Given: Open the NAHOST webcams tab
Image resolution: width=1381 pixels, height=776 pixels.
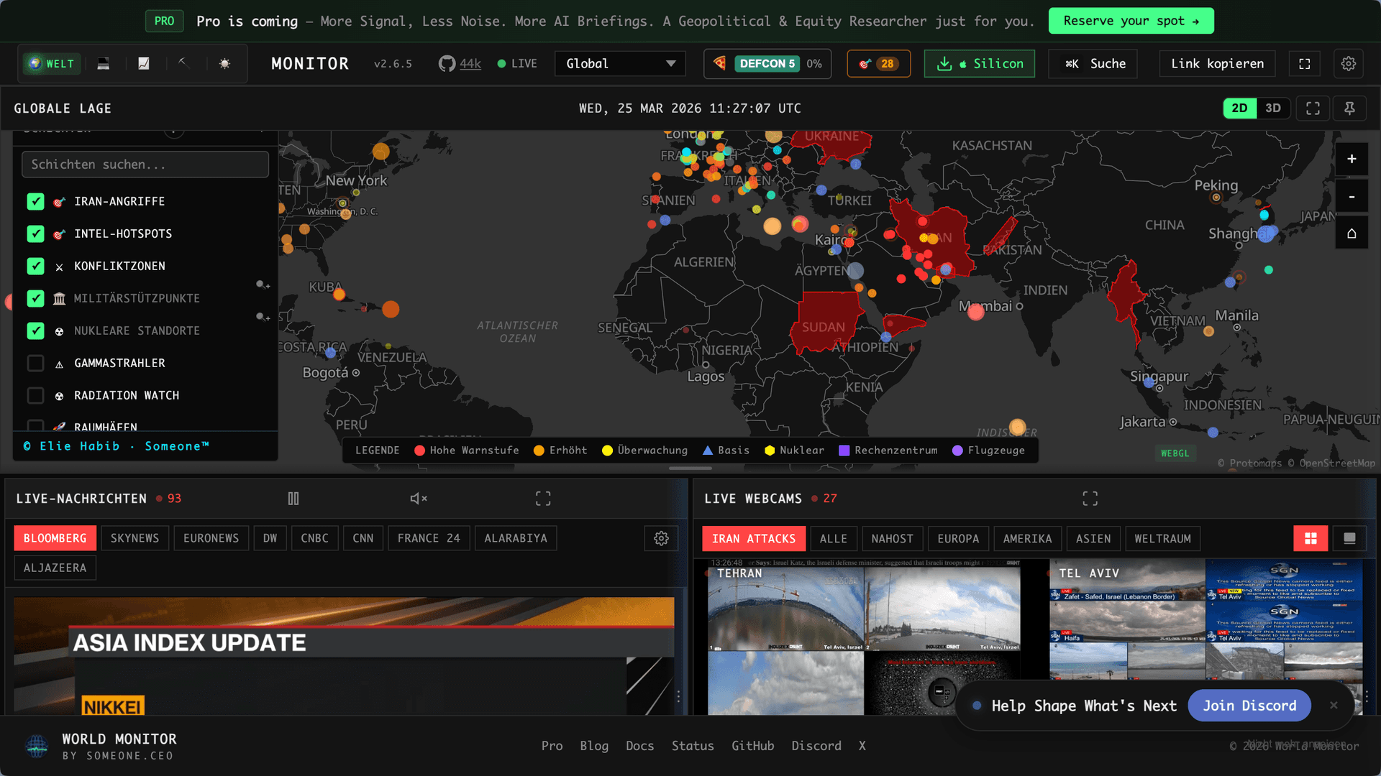Looking at the screenshot, I should tap(892, 538).
